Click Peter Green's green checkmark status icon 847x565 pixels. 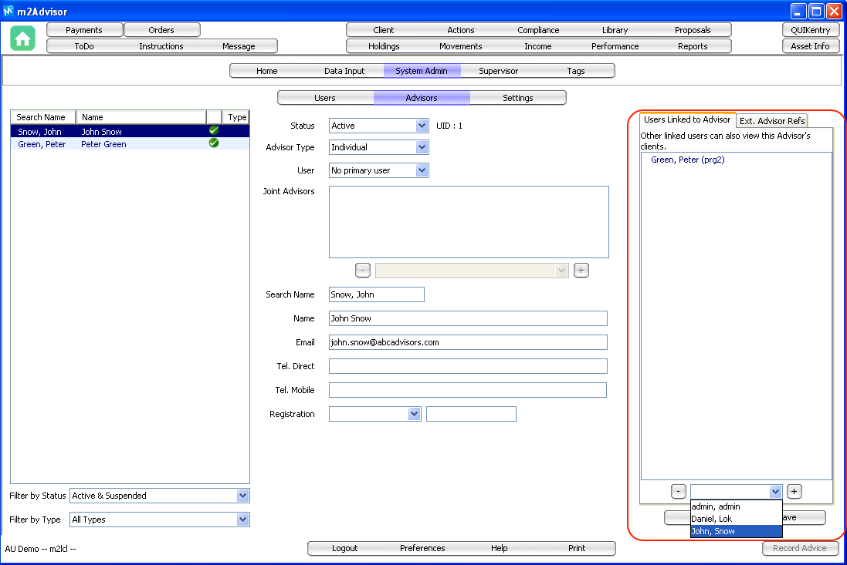coord(214,143)
